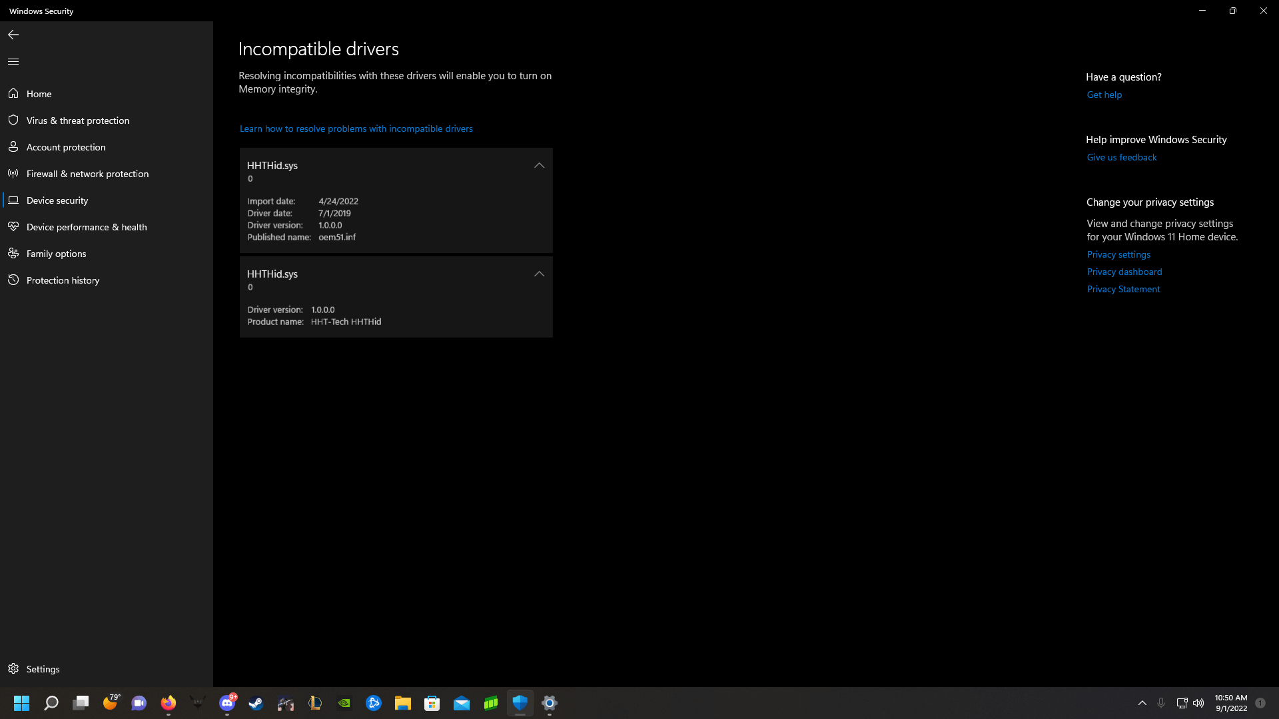This screenshot has width=1279, height=719.
Task: Open Settings at the sidebar bottom
Action: pos(43,668)
